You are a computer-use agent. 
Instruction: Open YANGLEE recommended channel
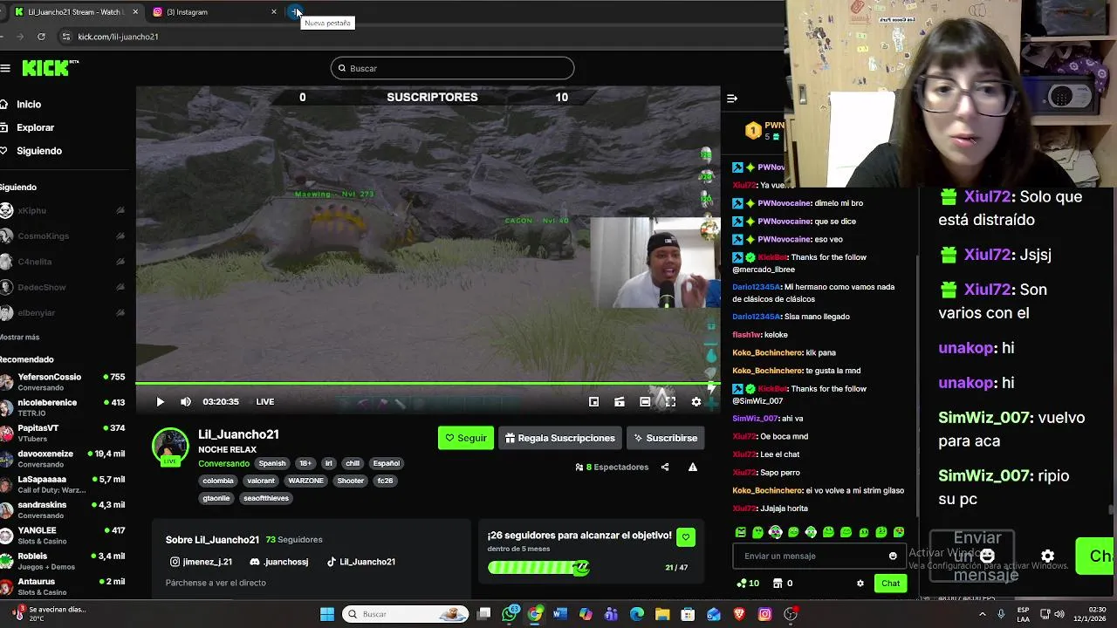point(63,535)
